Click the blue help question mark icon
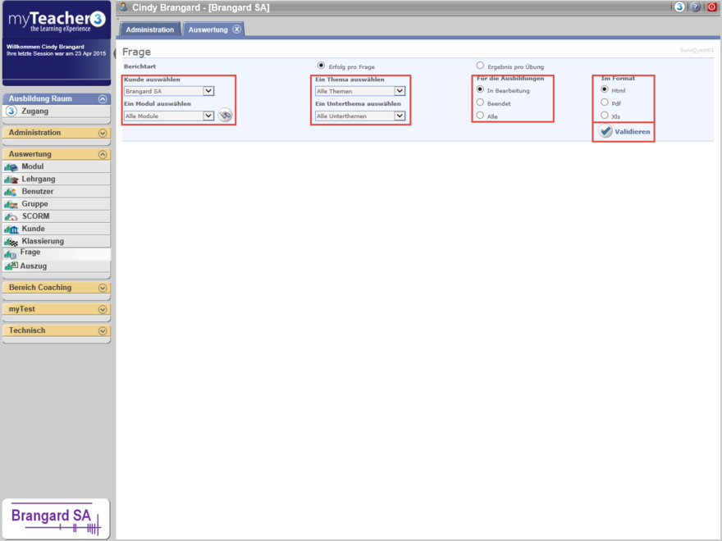This screenshot has width=722, height=541. click(x=696, y=7)
